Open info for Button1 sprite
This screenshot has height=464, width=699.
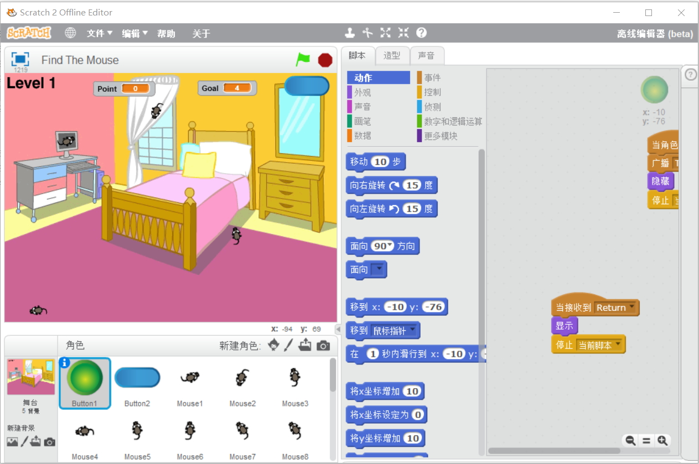coord(64,363)
